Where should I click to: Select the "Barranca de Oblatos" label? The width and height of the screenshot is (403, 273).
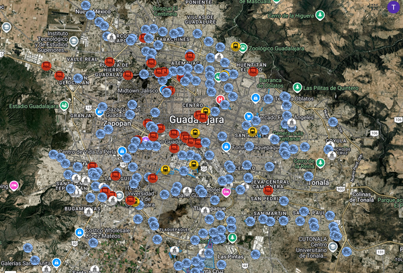tap(270, 83)
